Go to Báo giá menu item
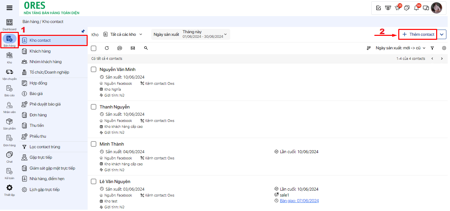450x211 pixels. click(36, 94)
